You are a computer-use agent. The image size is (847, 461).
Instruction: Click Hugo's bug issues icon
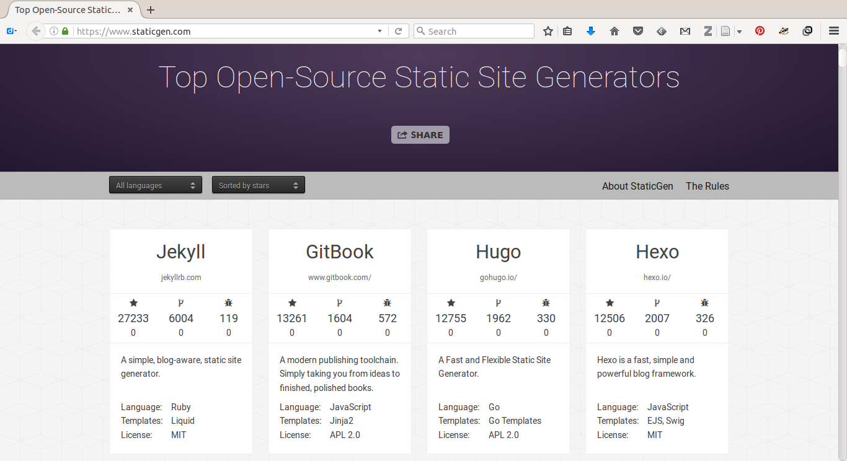coord(546,303)
